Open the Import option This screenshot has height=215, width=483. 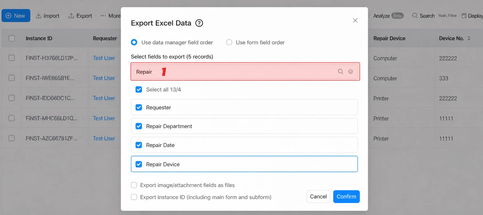click(x=48, y=16)
